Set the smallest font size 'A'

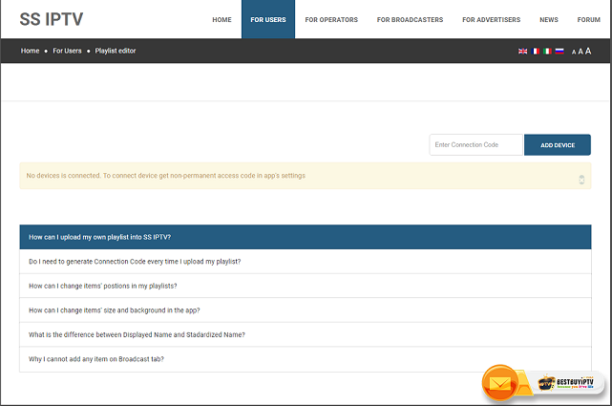point(574,52)
